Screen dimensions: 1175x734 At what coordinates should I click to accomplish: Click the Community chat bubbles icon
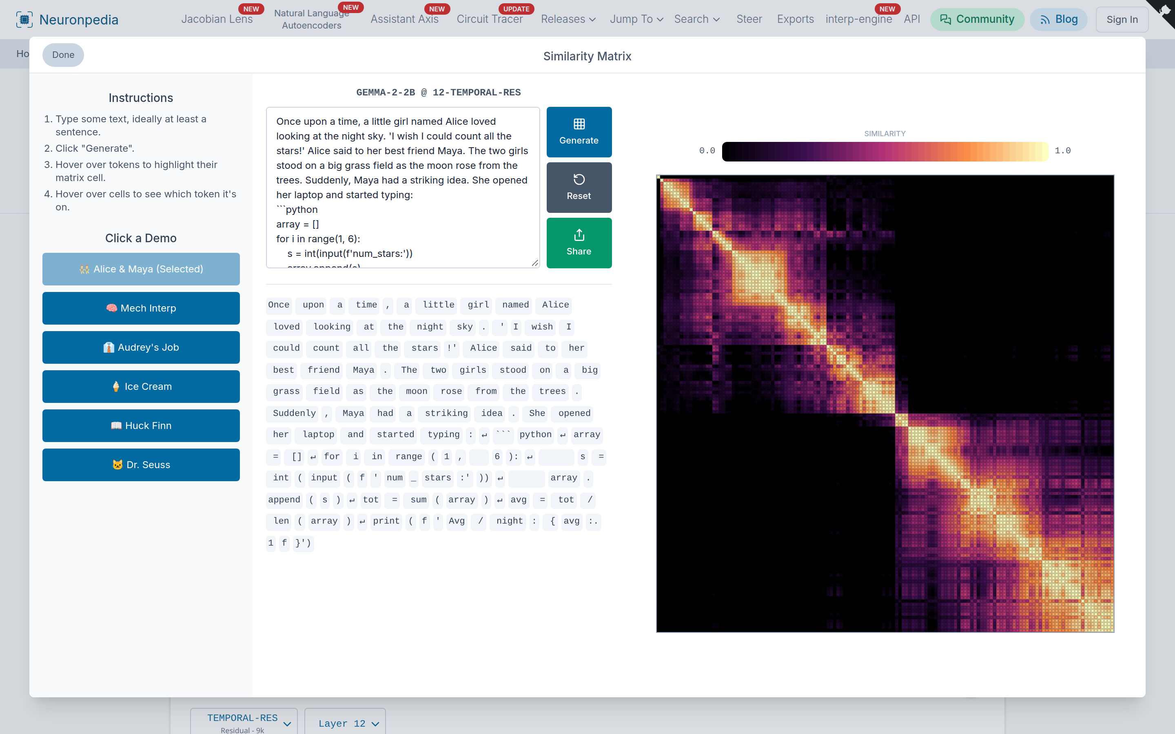click(x=945, y=20)
